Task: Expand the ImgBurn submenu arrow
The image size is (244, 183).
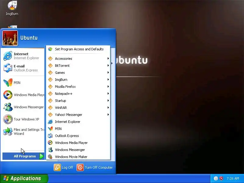Action: pyautogui.click(x=108, y=80)
